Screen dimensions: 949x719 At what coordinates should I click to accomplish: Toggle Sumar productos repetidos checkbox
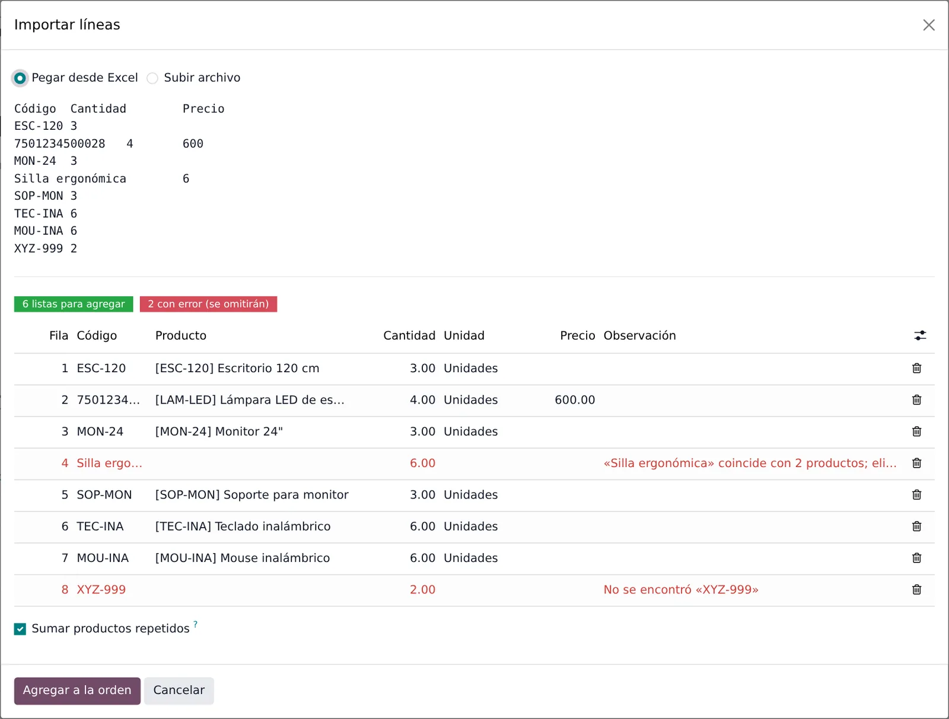[20, 629]
